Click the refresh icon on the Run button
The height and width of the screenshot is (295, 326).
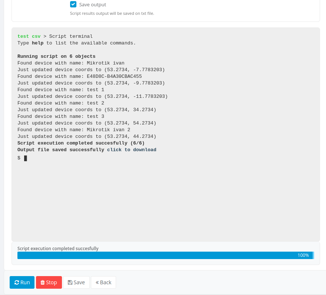(x=17, y=282)
